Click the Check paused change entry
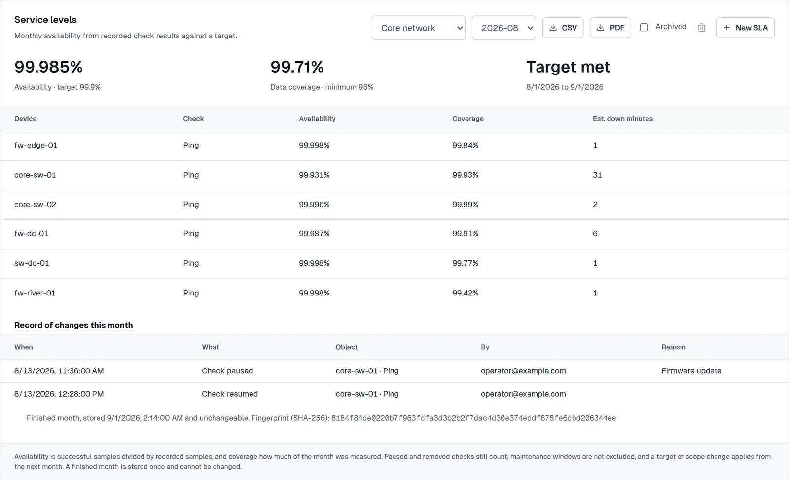 point(227,371)
